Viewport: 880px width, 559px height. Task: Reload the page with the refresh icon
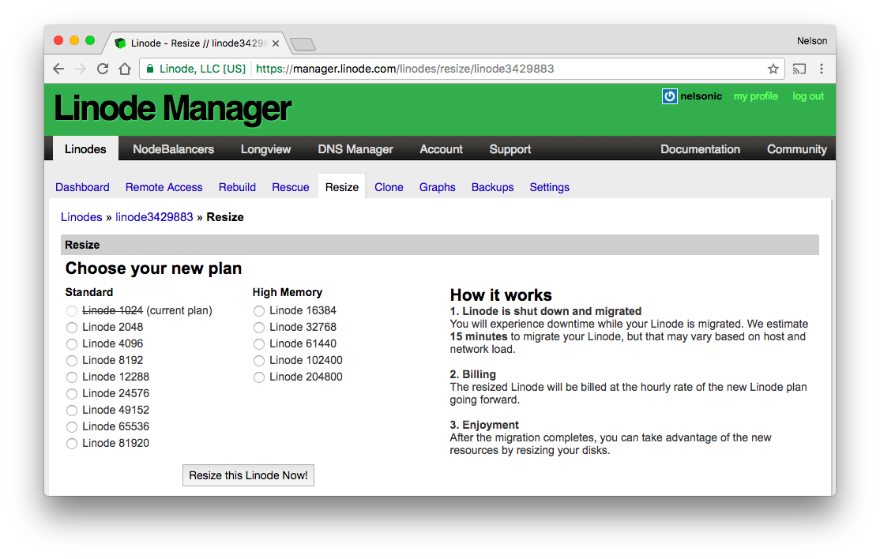(102, 69)
